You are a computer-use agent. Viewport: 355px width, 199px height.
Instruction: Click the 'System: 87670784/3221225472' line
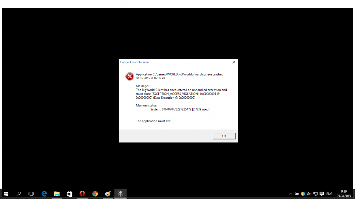pos(180,109)
